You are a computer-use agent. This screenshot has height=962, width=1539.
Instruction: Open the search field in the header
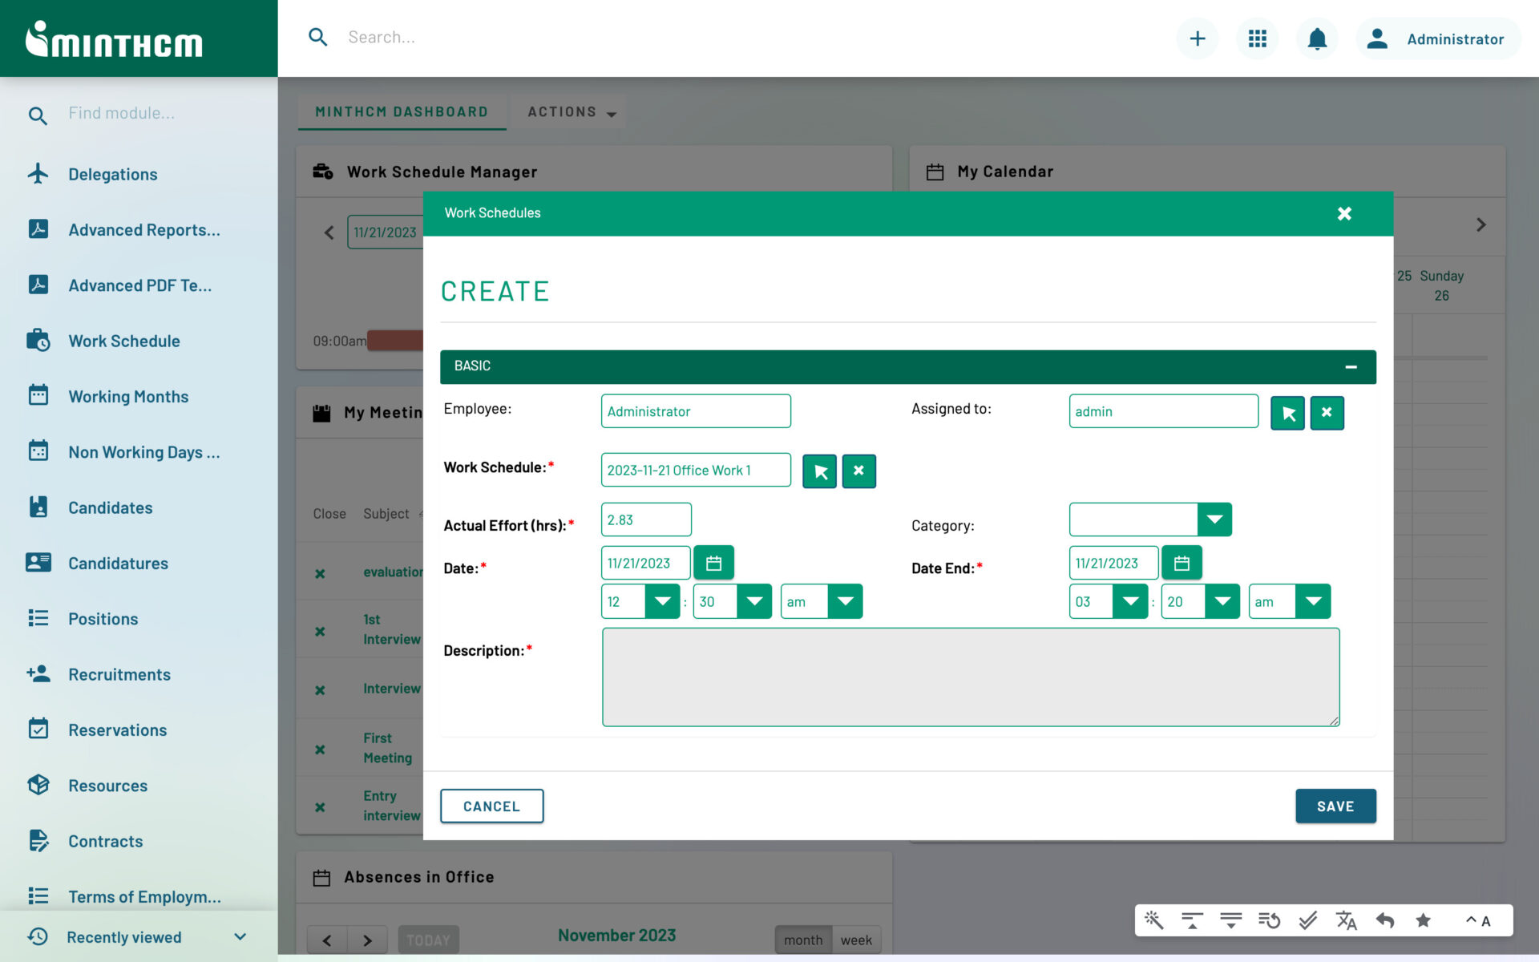[481, 37]
